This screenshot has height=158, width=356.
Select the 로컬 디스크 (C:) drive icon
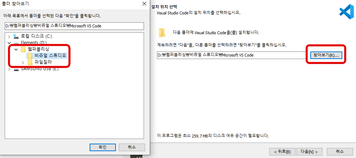coord(16,36)
